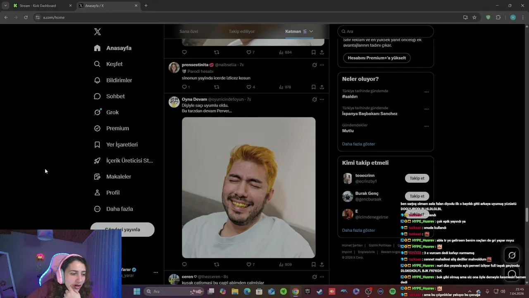Open the X logo home link

(x=97, y=32)
